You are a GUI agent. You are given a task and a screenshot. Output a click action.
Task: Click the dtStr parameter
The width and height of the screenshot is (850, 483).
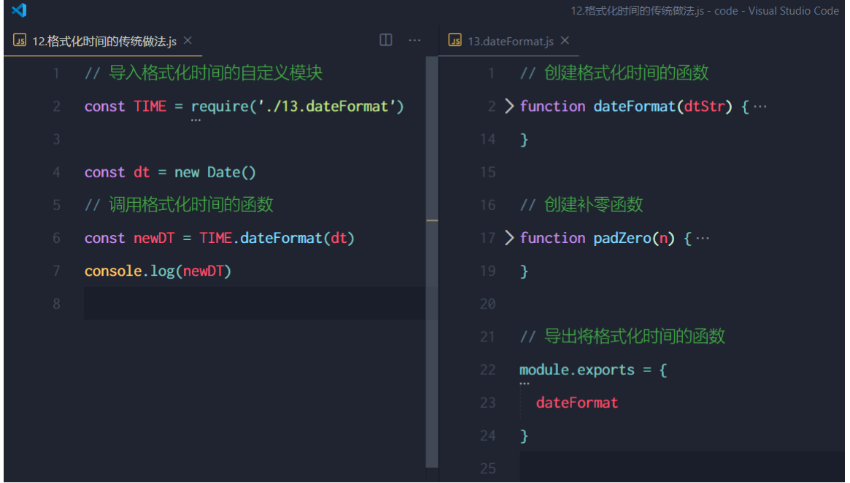coord(704,107)
